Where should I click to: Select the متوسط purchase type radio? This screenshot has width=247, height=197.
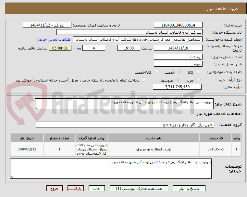178,80
